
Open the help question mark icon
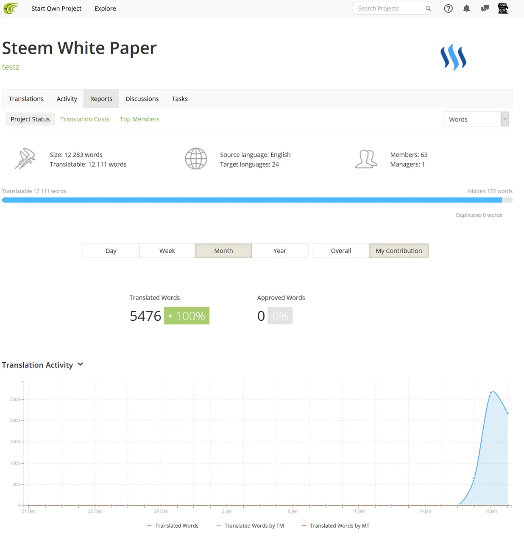tap(448, 8)
